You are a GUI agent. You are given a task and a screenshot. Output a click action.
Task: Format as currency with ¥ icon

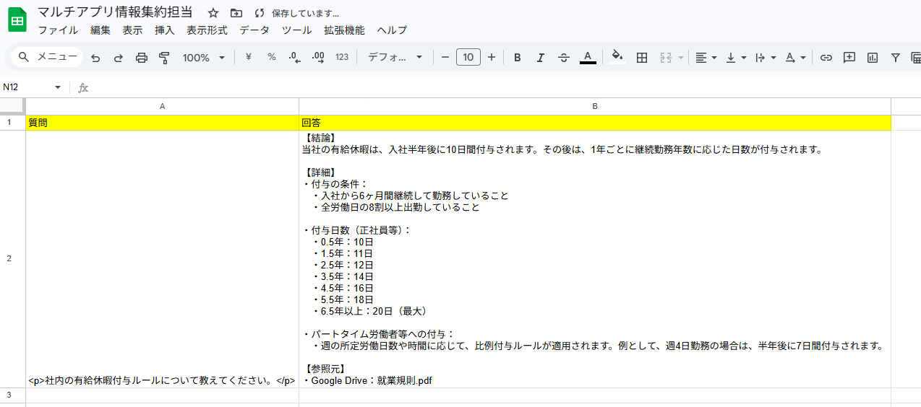click(x=249, y=58)
